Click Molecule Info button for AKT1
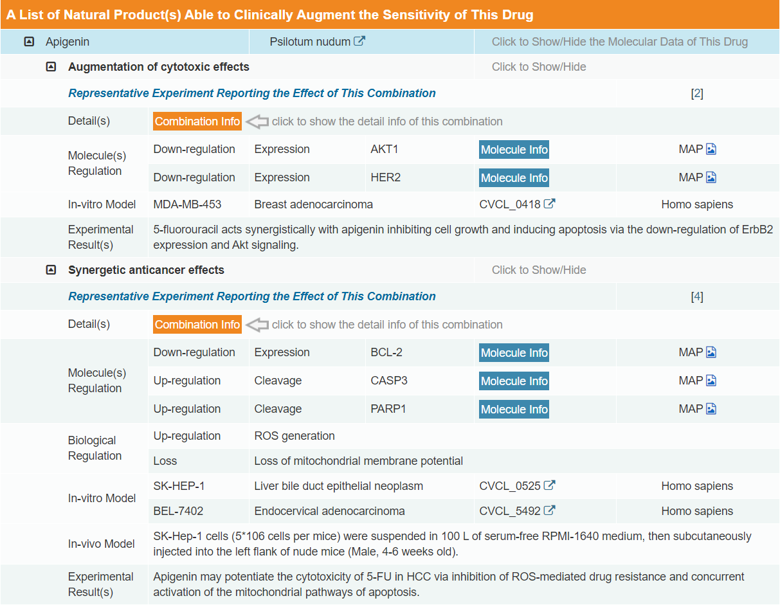780x605 pixels. tap(514, 150)
